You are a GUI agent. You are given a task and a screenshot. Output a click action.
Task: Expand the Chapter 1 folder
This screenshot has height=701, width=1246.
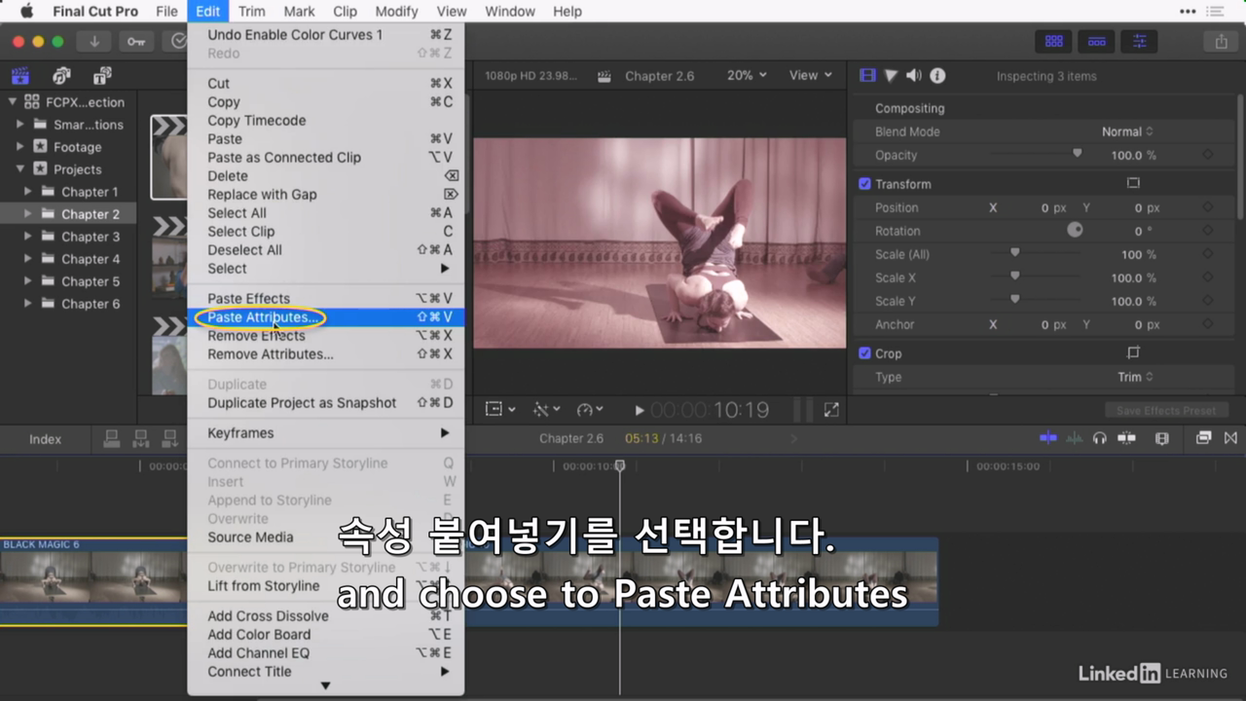tap(28, 191)
